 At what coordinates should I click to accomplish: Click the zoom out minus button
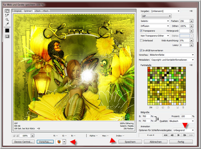click(x=14, y=135)
